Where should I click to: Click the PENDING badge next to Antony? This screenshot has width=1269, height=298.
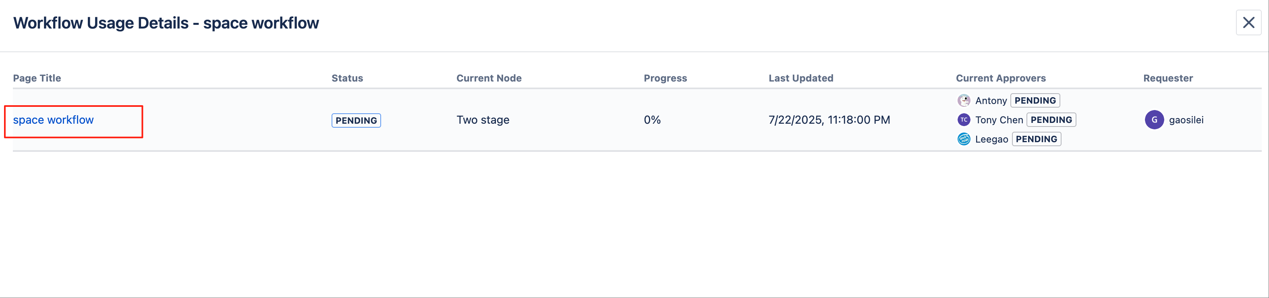[1035, 101]
